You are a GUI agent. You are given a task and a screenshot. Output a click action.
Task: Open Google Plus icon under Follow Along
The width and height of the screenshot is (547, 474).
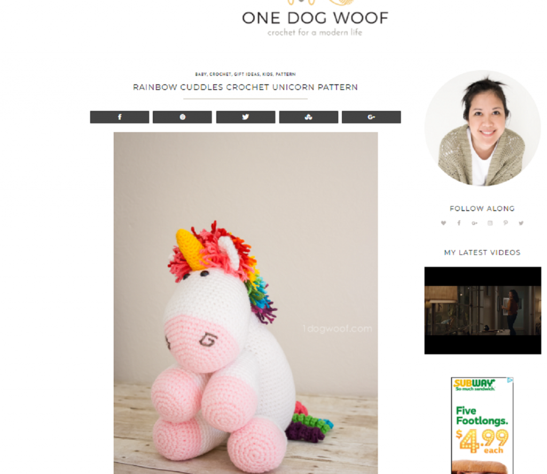[x=474, y=223]
